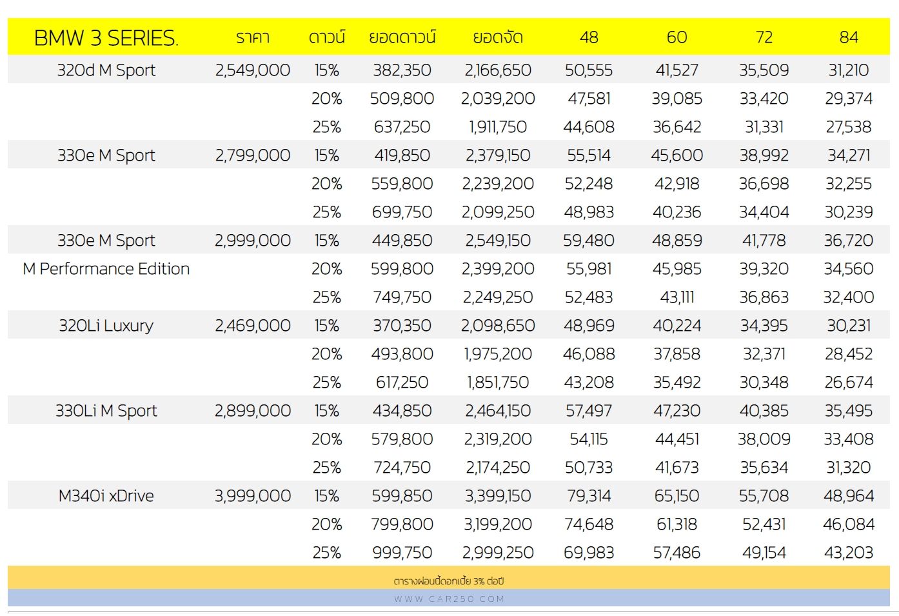The height and width of the screenshot is (616, 899).
Task: Select the 48-month column header
Action: coord(589,37)
